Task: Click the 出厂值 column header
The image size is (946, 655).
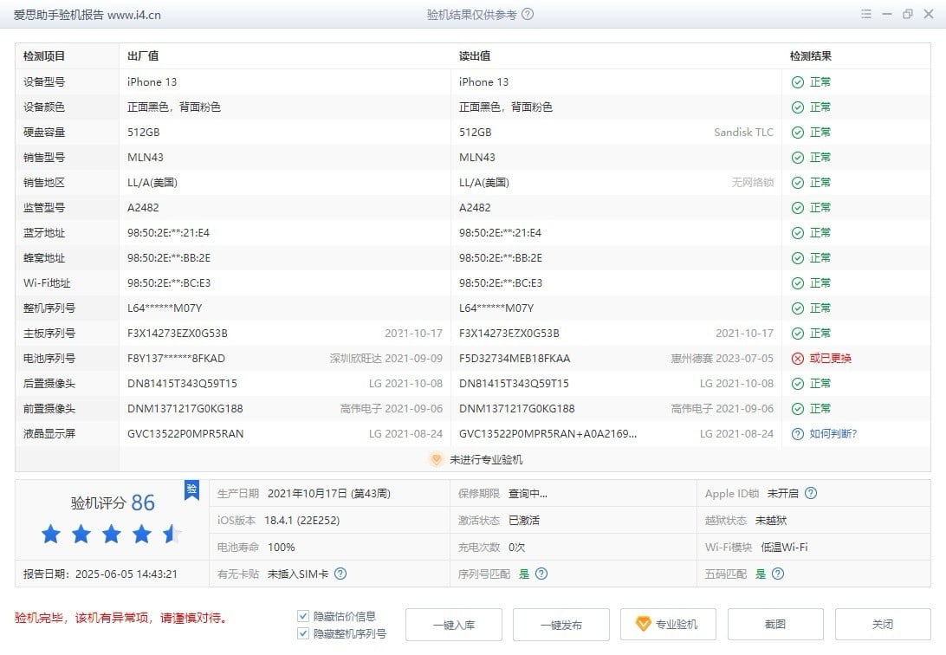Action: click(x=143, y=56)
